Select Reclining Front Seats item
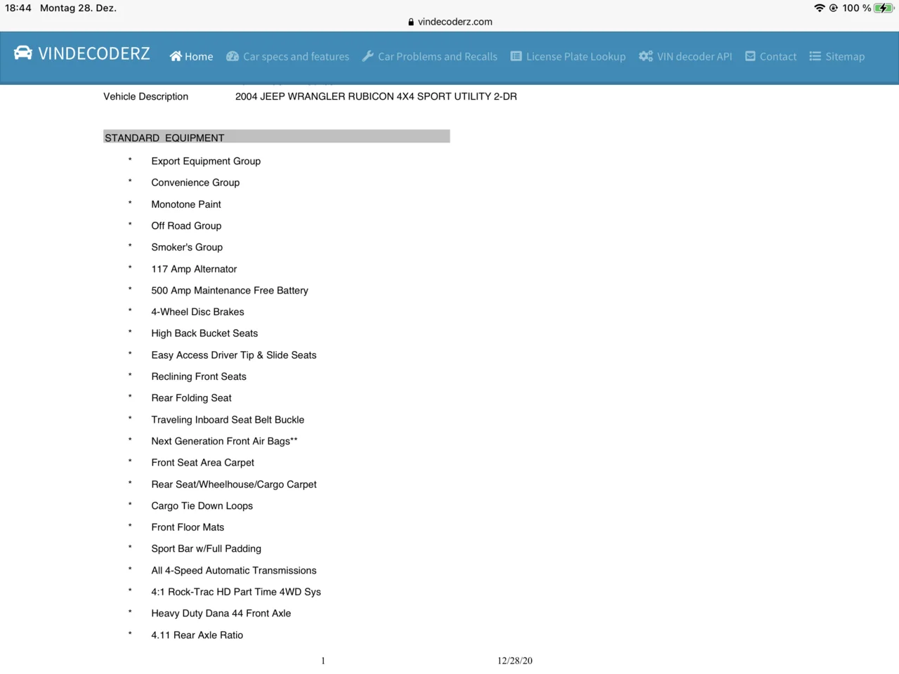The image size is (899, 674). click(x=199, y=376)
